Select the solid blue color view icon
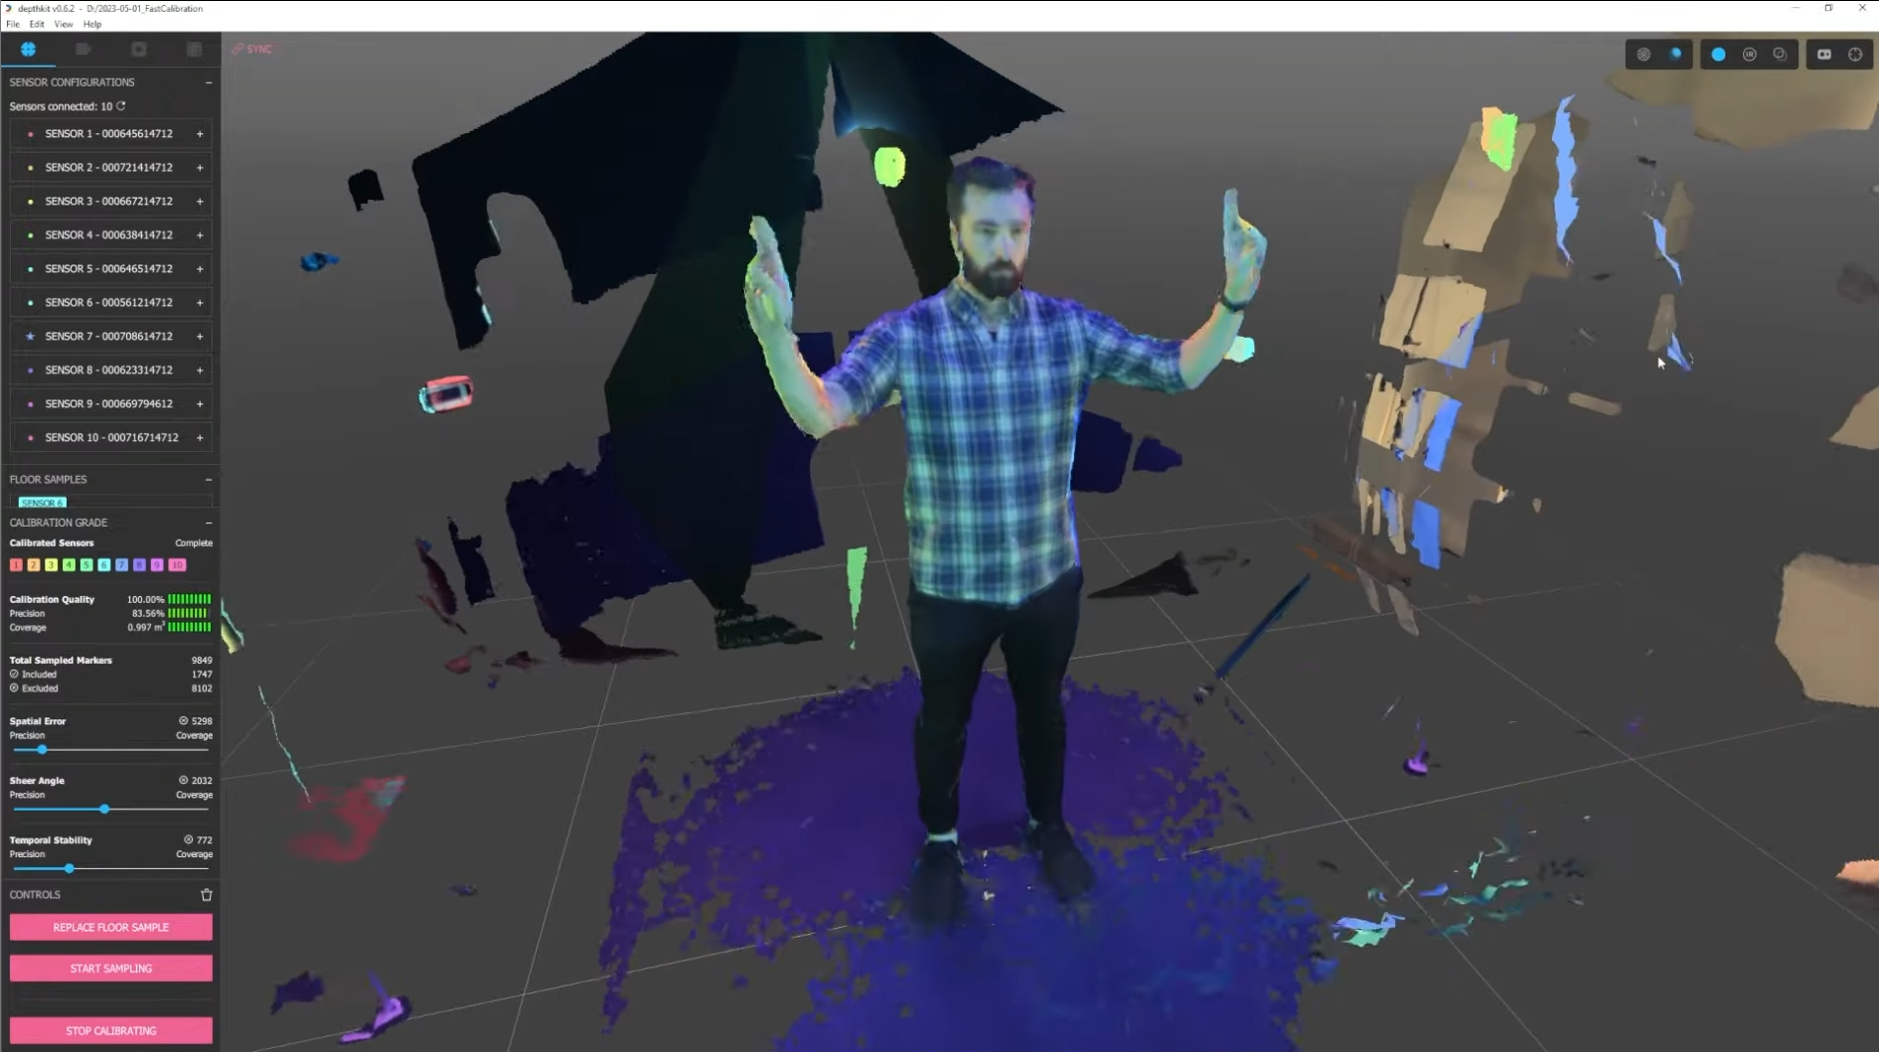This screenshot has width=1879, height=1052. click(1718, 55)
